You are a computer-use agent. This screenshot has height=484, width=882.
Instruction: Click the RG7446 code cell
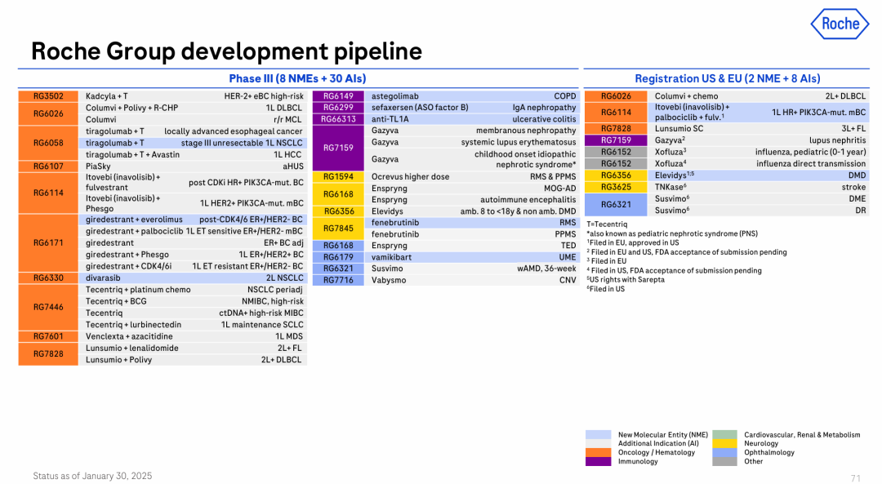pyautogui.click(x=48, y=307)
